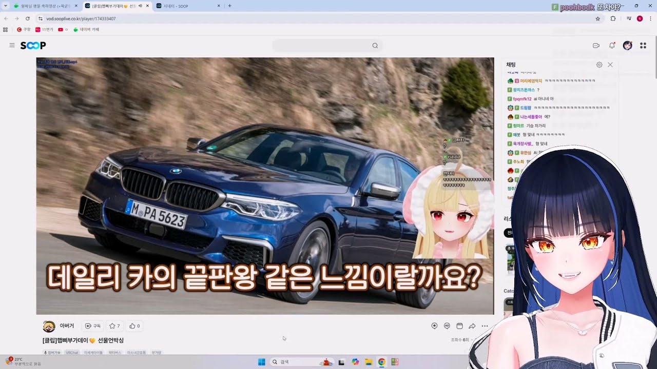657x369 pixels.
Task: Open the broadcast camera icon in header
Action: click(x=596, y=46)
